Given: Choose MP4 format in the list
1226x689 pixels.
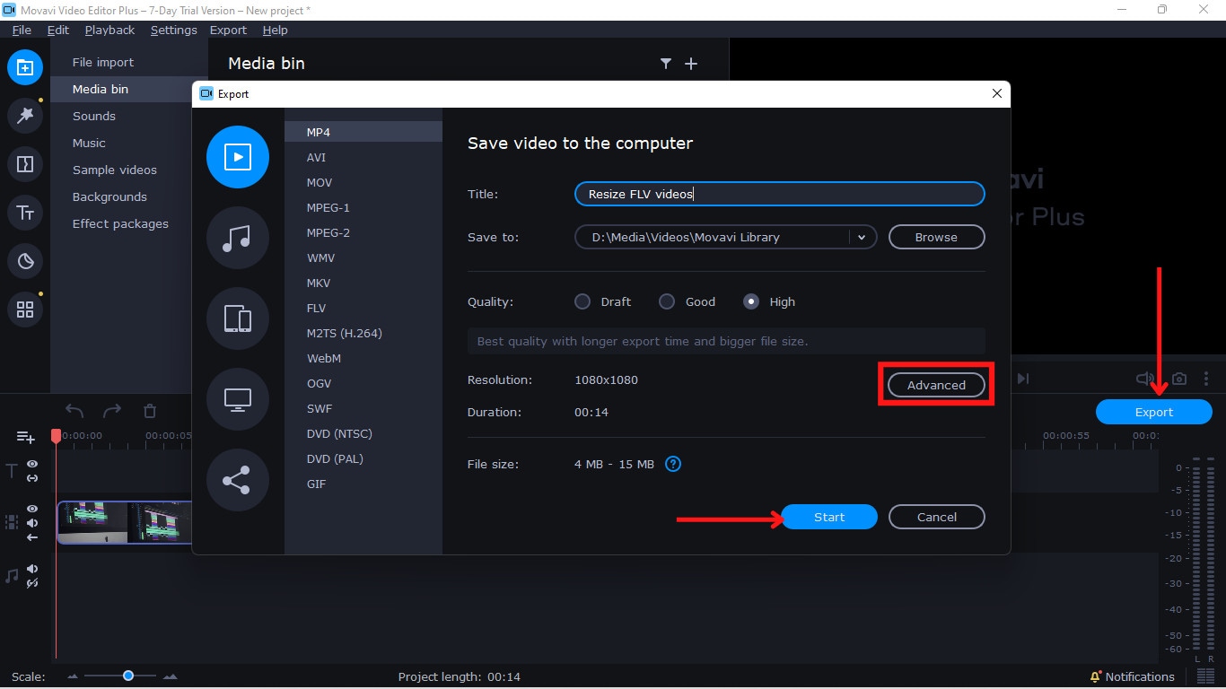Looking at the screenshot, I should 363,132.
